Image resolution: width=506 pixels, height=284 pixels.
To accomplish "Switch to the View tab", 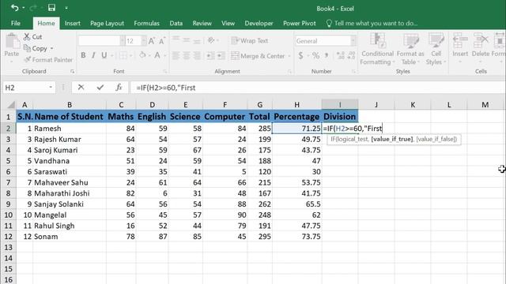I will point(228,23).
